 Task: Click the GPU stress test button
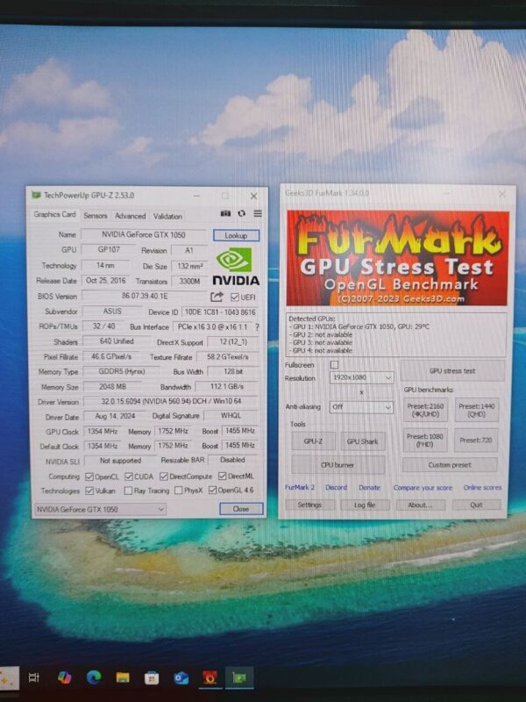452,371
